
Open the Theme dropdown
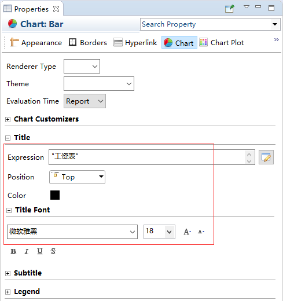point(99,84)
